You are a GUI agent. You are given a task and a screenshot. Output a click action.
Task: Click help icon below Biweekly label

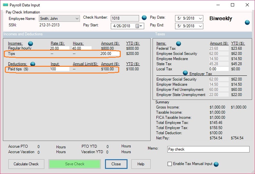click(x=247, y=22)
